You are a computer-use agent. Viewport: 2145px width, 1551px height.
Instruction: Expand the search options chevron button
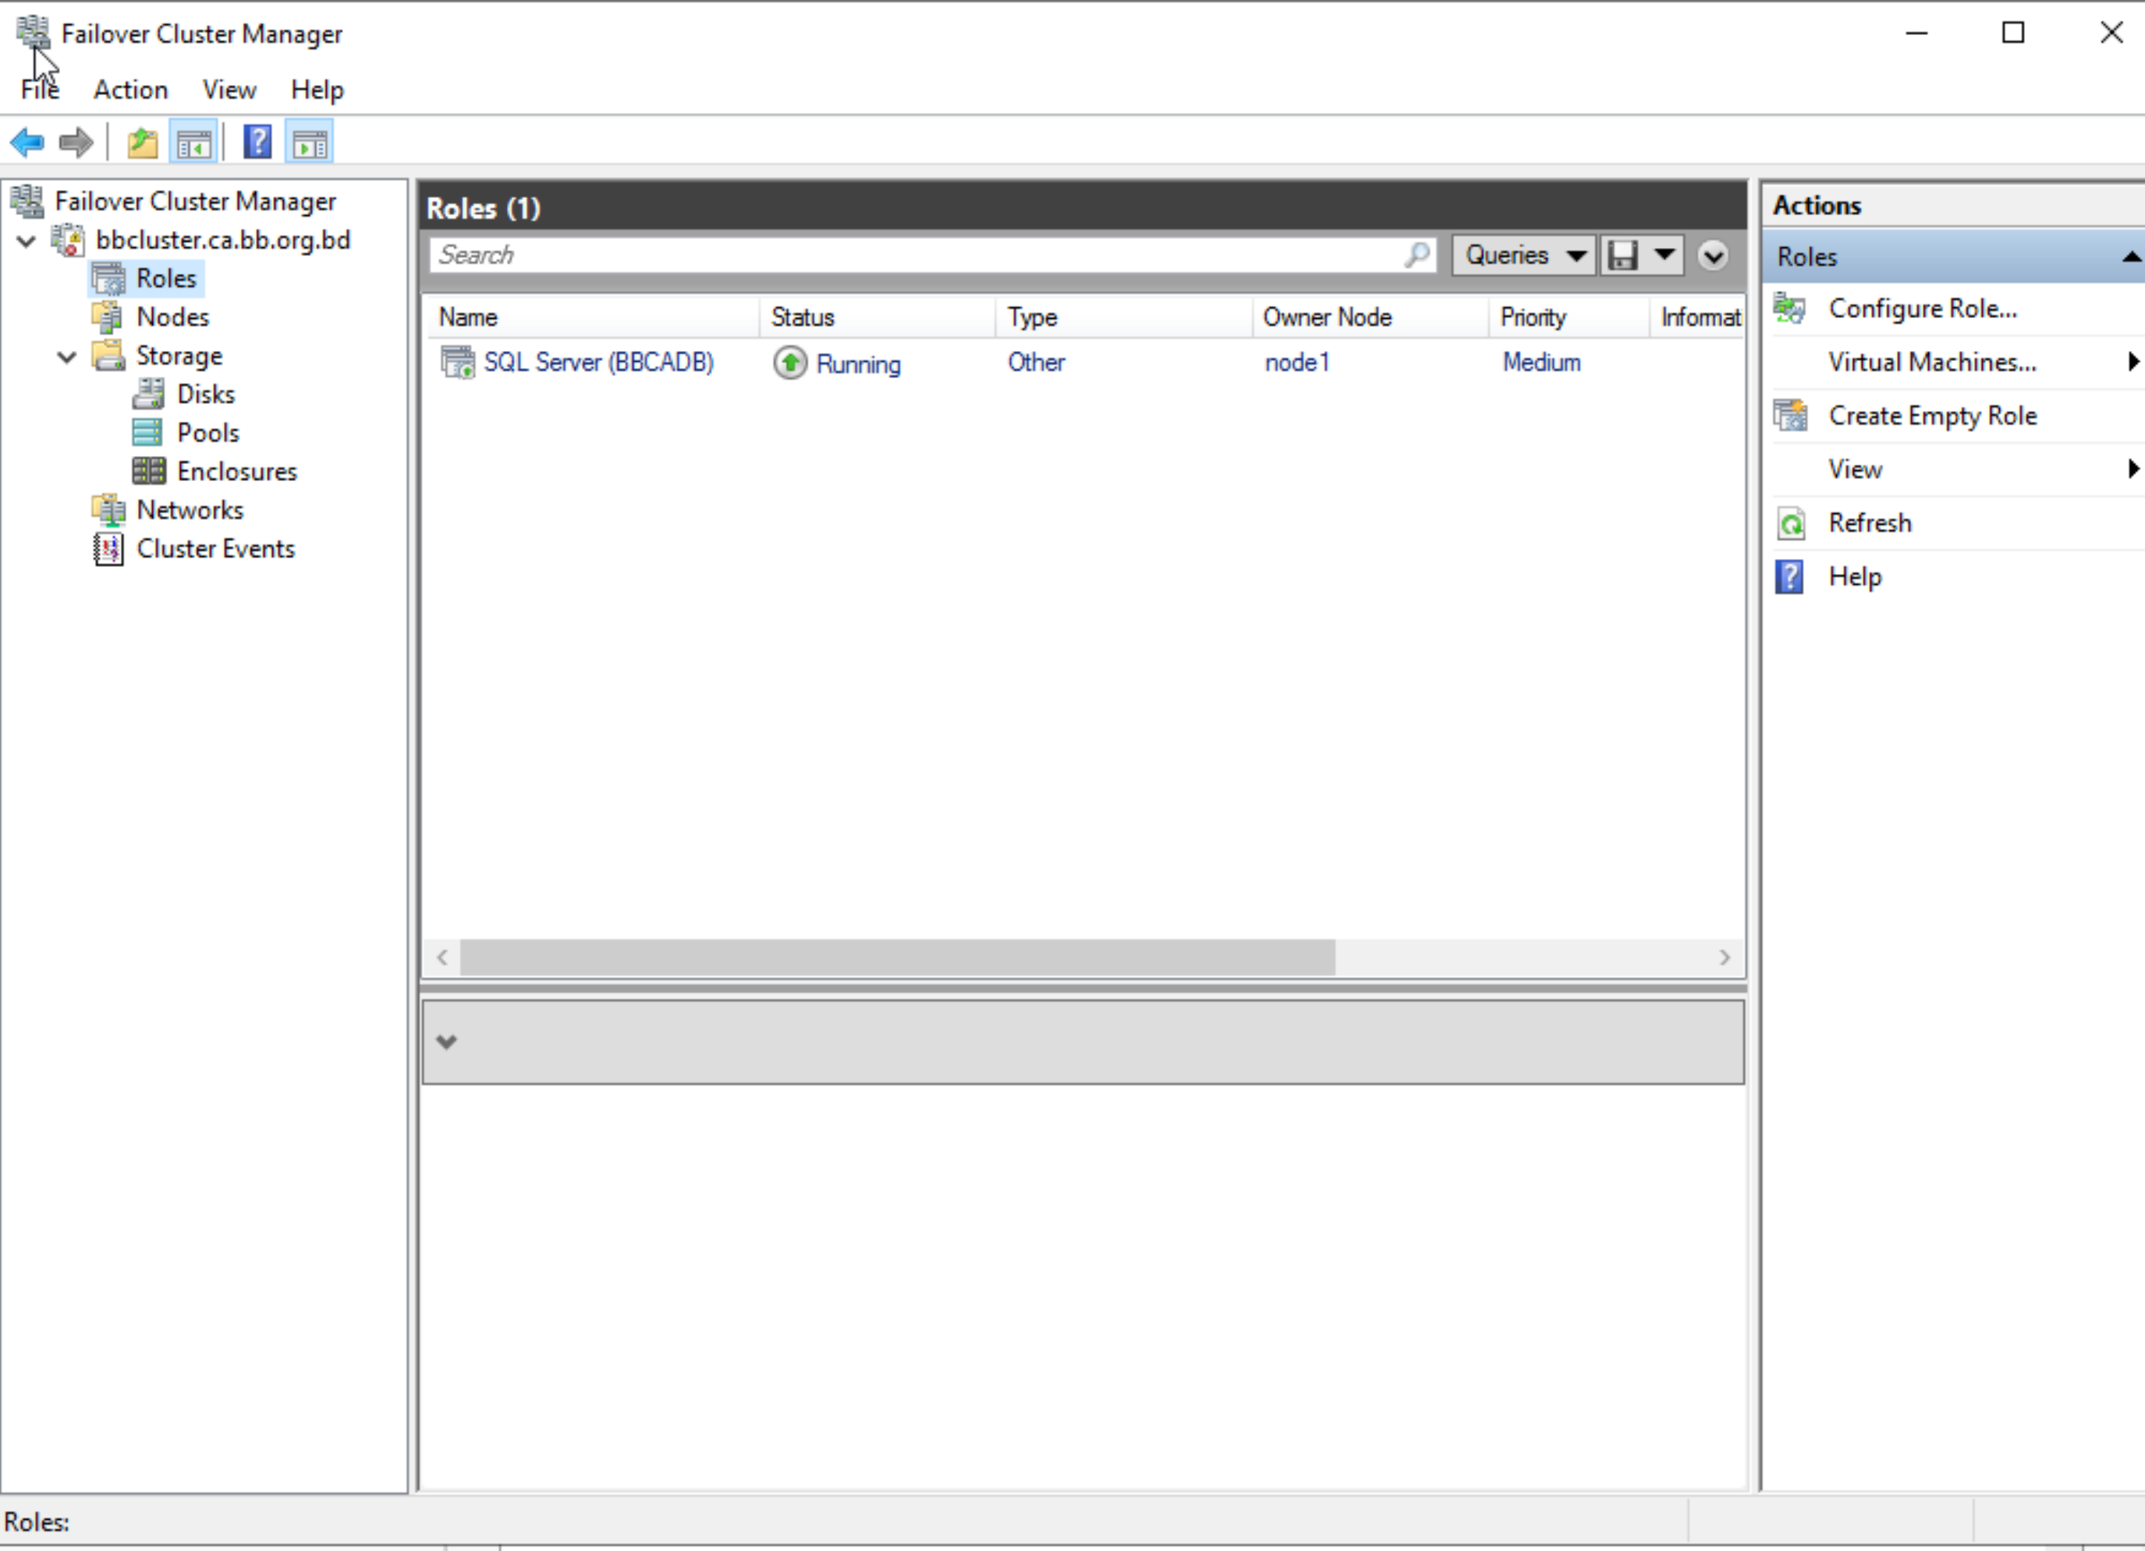1713,255
